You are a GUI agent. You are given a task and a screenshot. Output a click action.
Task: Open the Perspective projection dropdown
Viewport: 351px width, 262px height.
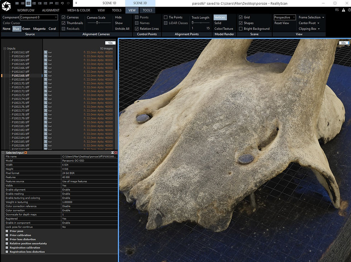pyautogui.click(x=285, y=17)
